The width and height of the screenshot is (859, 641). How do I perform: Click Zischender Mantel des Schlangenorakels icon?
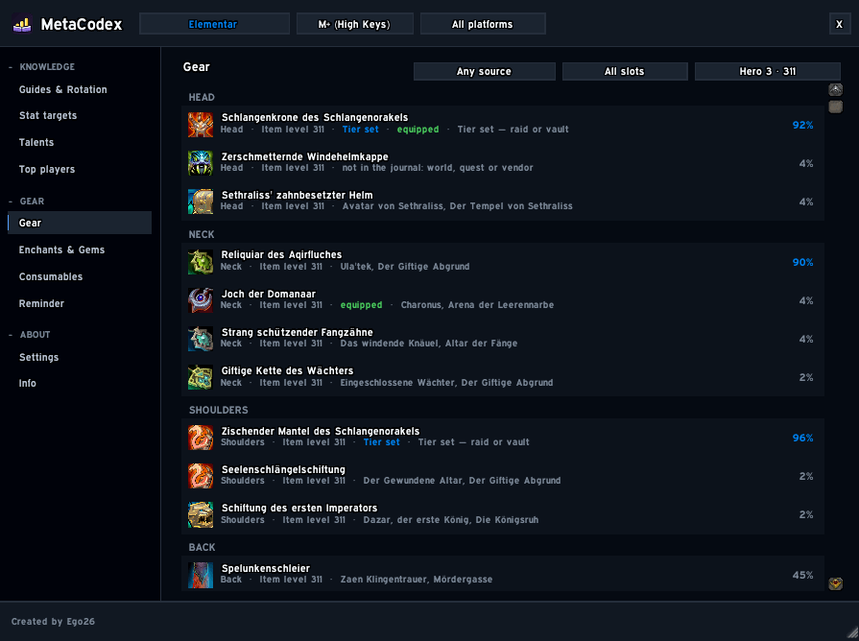201,438
